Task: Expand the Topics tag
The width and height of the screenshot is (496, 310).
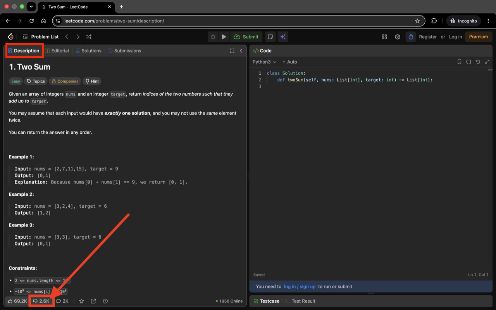Action: click(36, 81)
